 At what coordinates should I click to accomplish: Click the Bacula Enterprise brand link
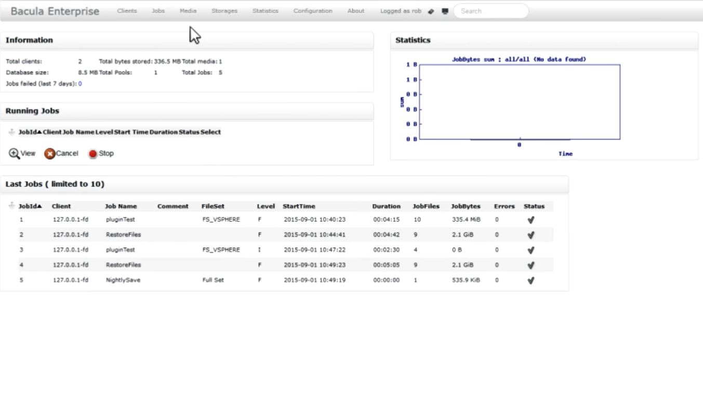(55, 11)
